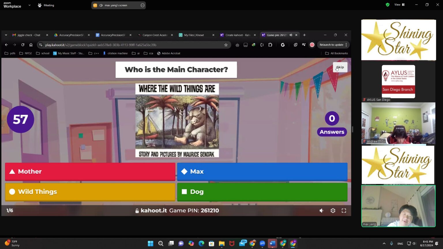Select the yellow Wild Things answer

[x=90, y=192]
